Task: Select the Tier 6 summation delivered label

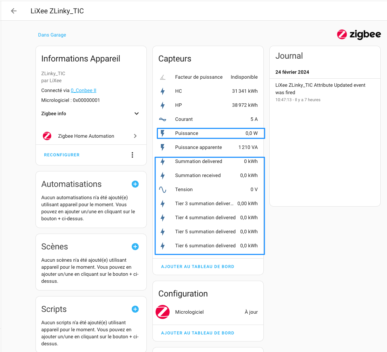Action: (x=205, y=246)
